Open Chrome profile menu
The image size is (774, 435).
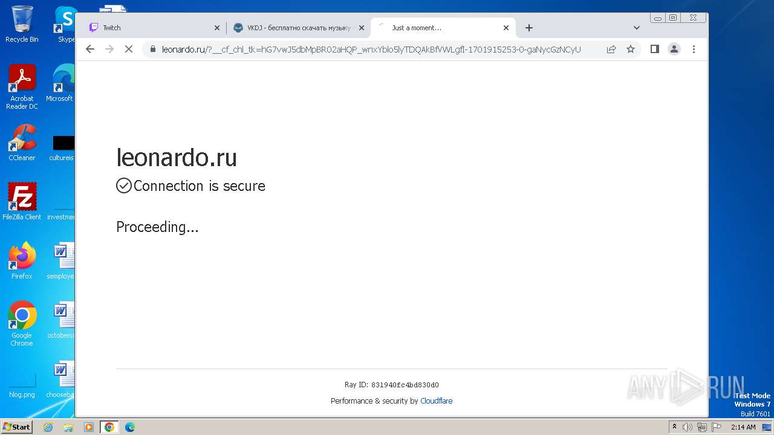674,49
